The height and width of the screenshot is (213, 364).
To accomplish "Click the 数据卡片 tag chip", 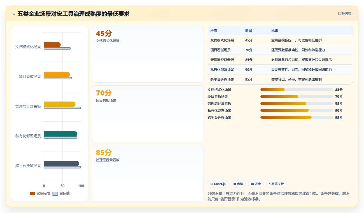I will (276, 184).
